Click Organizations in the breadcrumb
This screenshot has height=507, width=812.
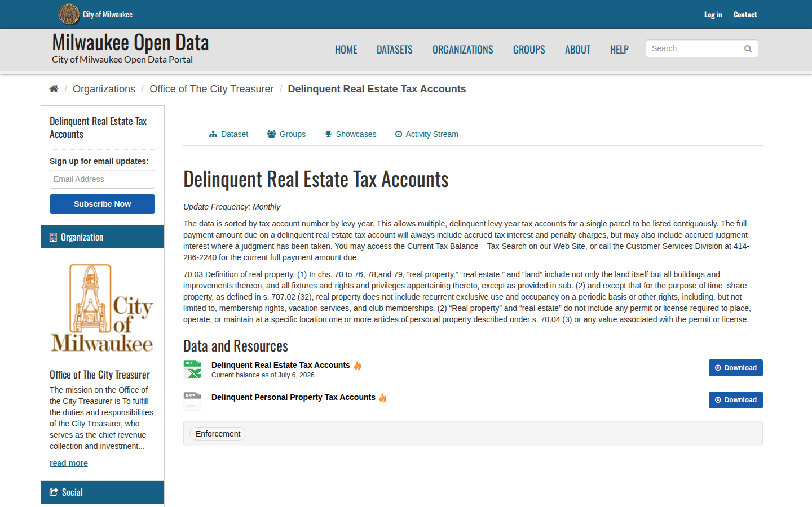pyautogui.click(x=104, y=89)
